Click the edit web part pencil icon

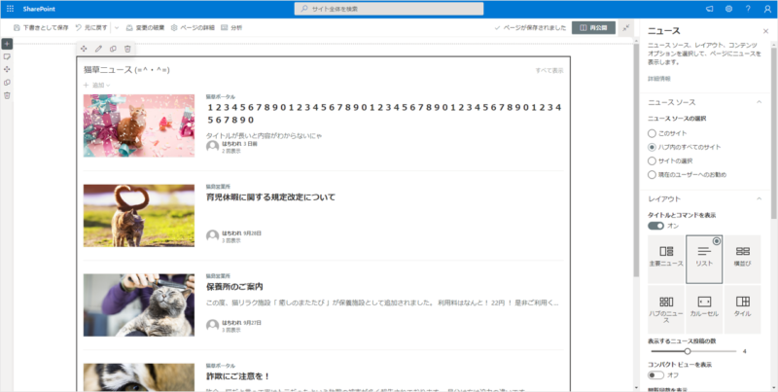[98, 49]
